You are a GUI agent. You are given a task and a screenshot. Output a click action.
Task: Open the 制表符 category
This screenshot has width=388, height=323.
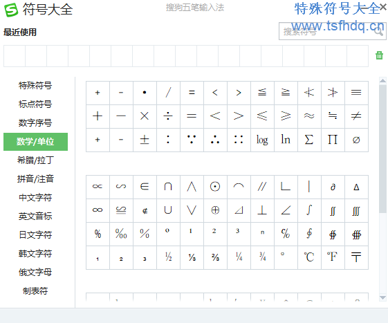[x=35, y=290]
